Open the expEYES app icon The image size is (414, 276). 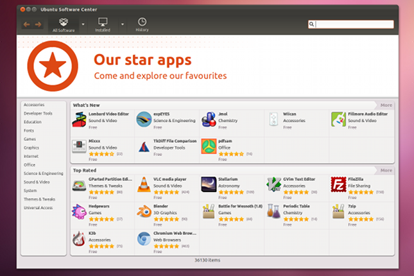tap(144, 119)
